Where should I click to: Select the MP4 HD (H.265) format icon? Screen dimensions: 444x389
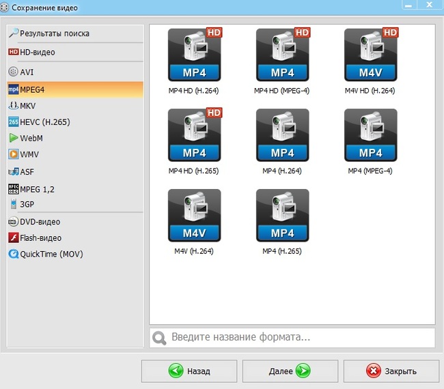(x=195, y=135)
